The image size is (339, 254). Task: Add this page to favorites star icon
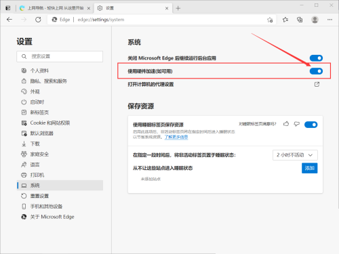pyautogui.click(x=270, y=20)
